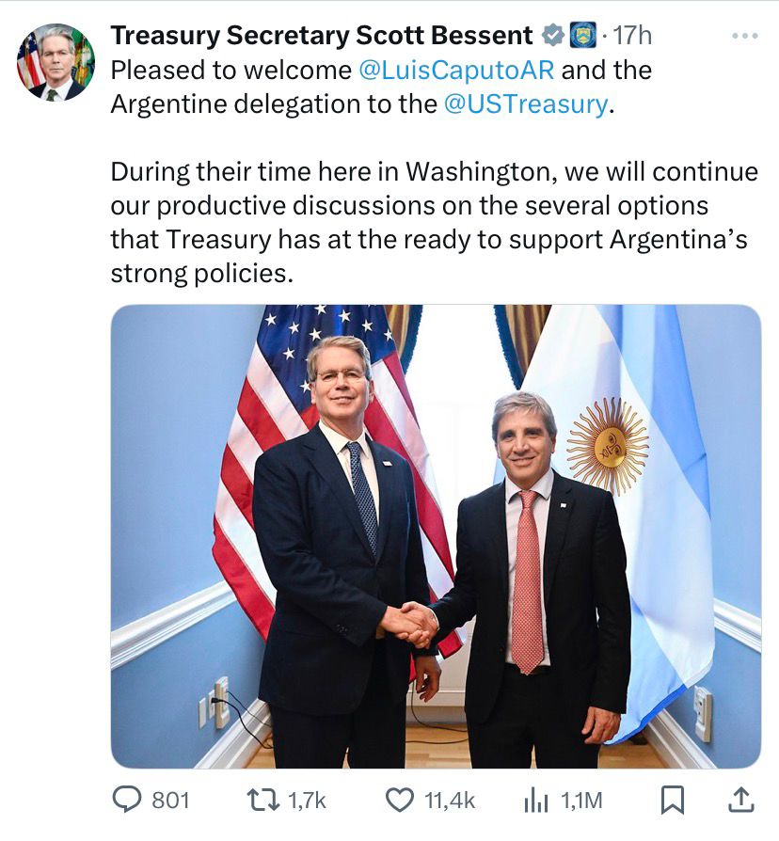Bookmark this tweet

[x=673, y=800]
